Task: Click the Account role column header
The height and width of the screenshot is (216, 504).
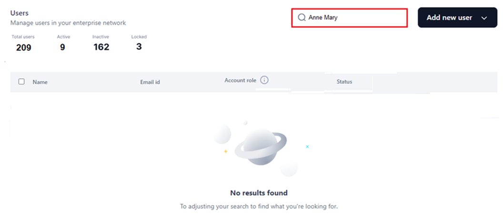Action: point(240,80)
